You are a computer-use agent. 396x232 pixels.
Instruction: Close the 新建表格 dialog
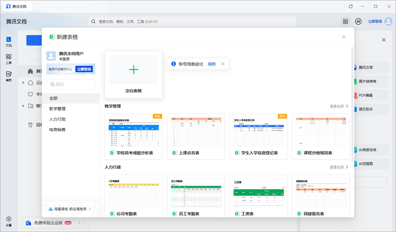coord(344,37)
